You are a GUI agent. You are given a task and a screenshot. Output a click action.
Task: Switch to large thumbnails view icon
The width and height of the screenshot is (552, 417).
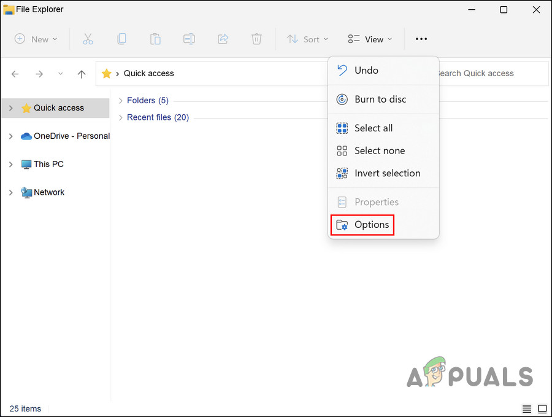pos(542,409)
